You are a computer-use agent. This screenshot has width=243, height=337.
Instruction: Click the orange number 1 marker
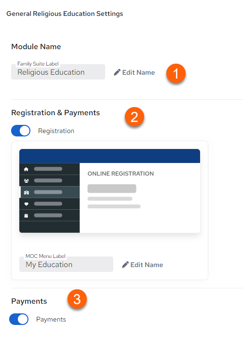[176, 73]
